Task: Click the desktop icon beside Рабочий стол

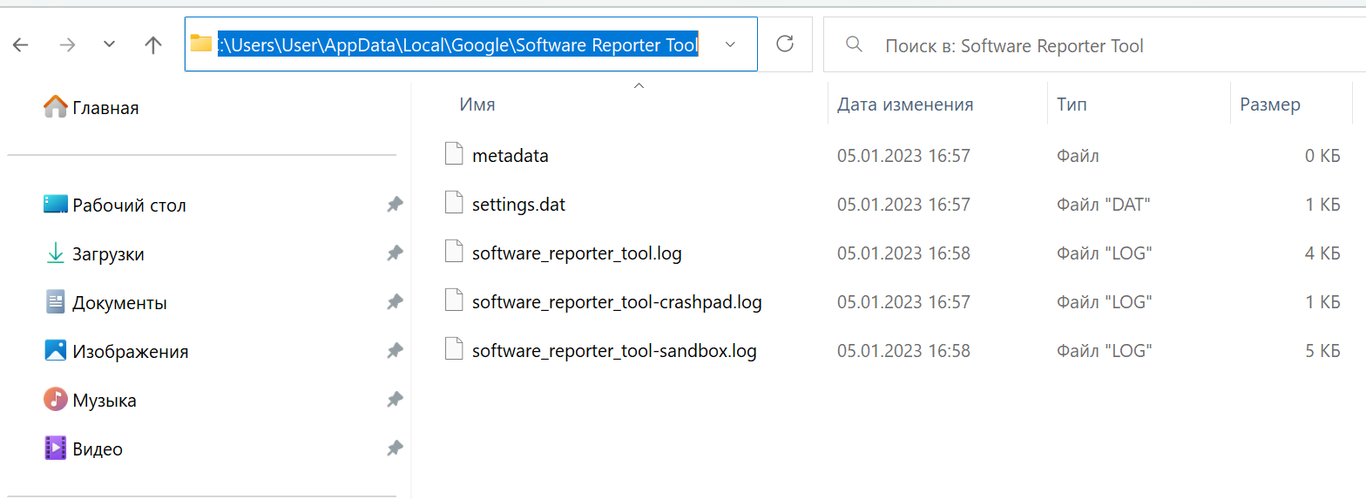Action: pos(56,205)
